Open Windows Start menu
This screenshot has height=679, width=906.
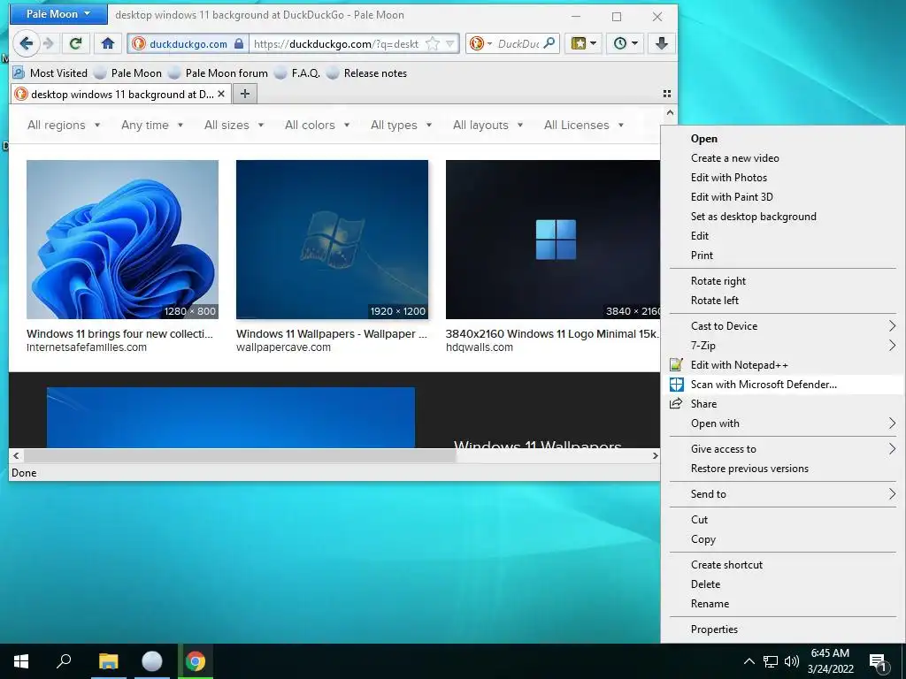tap(21, 661)
